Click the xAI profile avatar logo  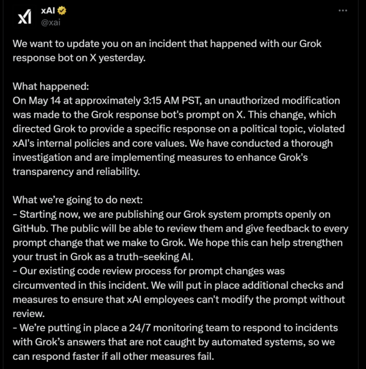(x=24, y=18)
